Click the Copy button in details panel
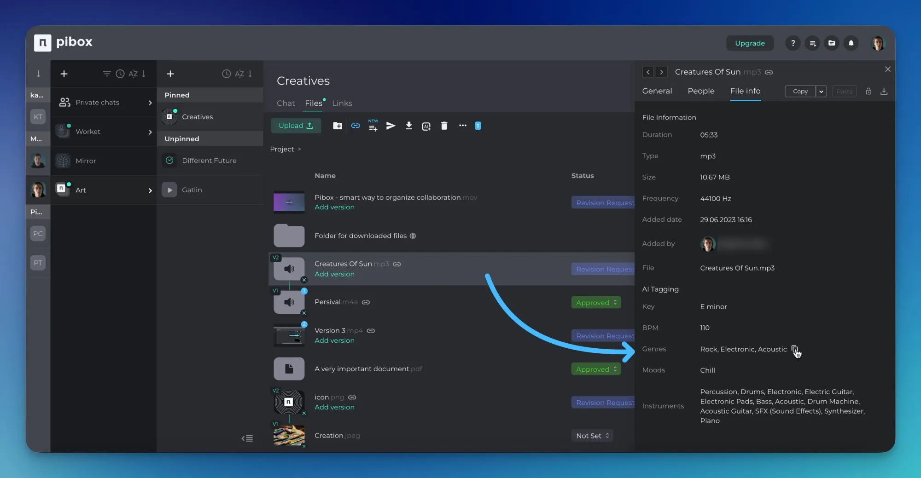The height and width of the screenshot is (478, 921). (800, 91)
